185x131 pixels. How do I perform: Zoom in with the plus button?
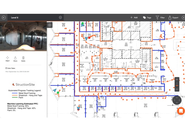pos(177,80)
